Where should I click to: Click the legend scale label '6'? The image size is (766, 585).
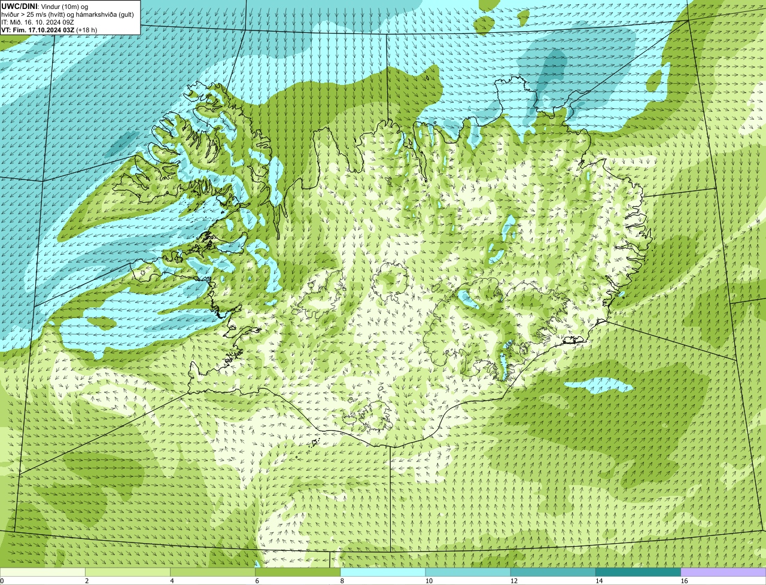click(x=257, y=581)
